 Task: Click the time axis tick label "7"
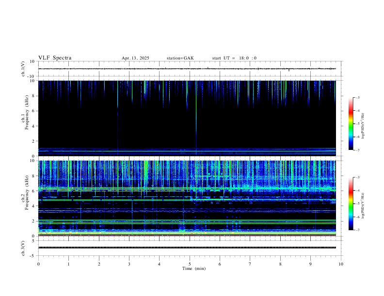(x=250, y=264)
